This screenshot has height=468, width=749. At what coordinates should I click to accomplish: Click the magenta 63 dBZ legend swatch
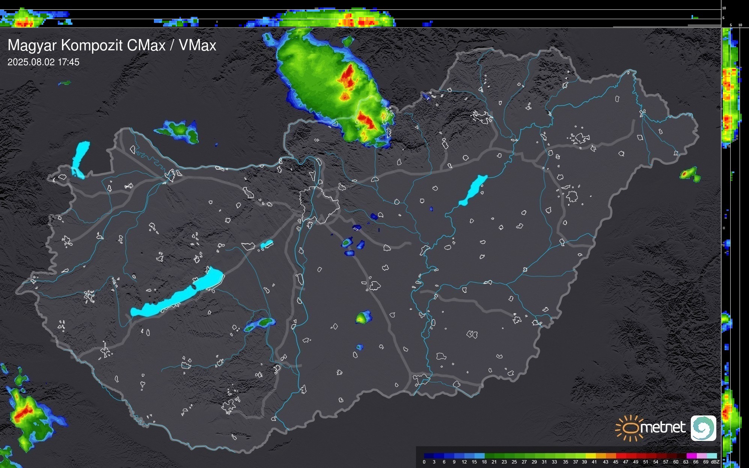(691, 456)
